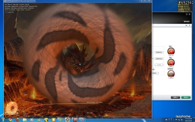Click the Preferences button in Catalyst header
The image size is (195, 122).
click(x=186, y=22)
